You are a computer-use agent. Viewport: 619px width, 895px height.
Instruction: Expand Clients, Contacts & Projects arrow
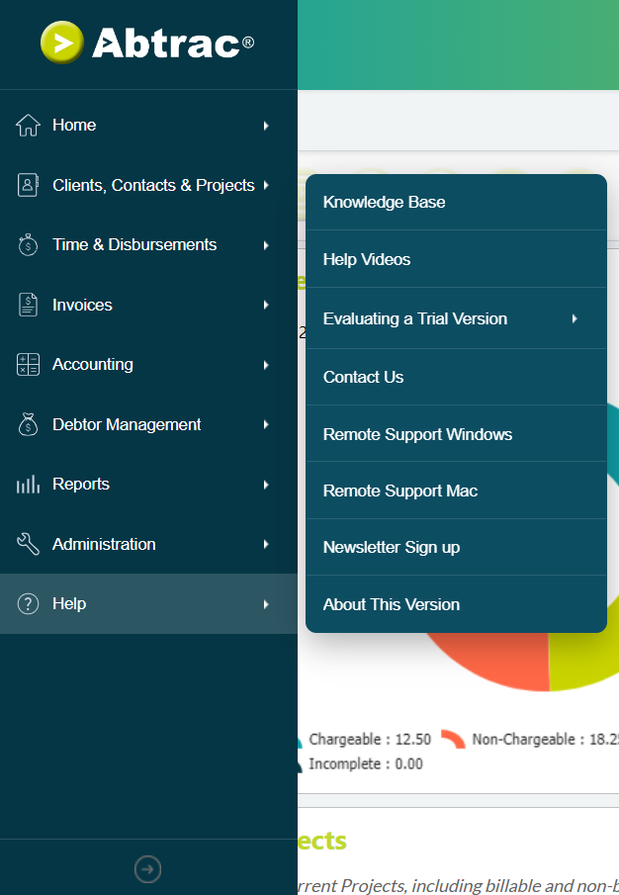tap(266, 185)
